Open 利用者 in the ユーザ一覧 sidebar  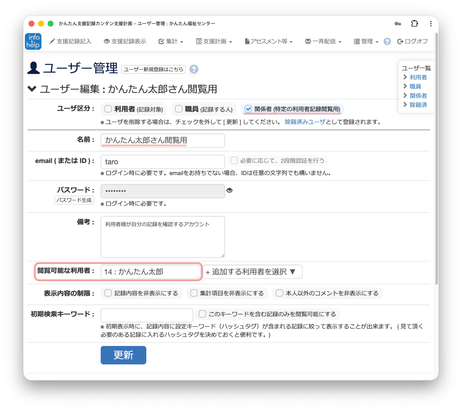coord(418,77)
